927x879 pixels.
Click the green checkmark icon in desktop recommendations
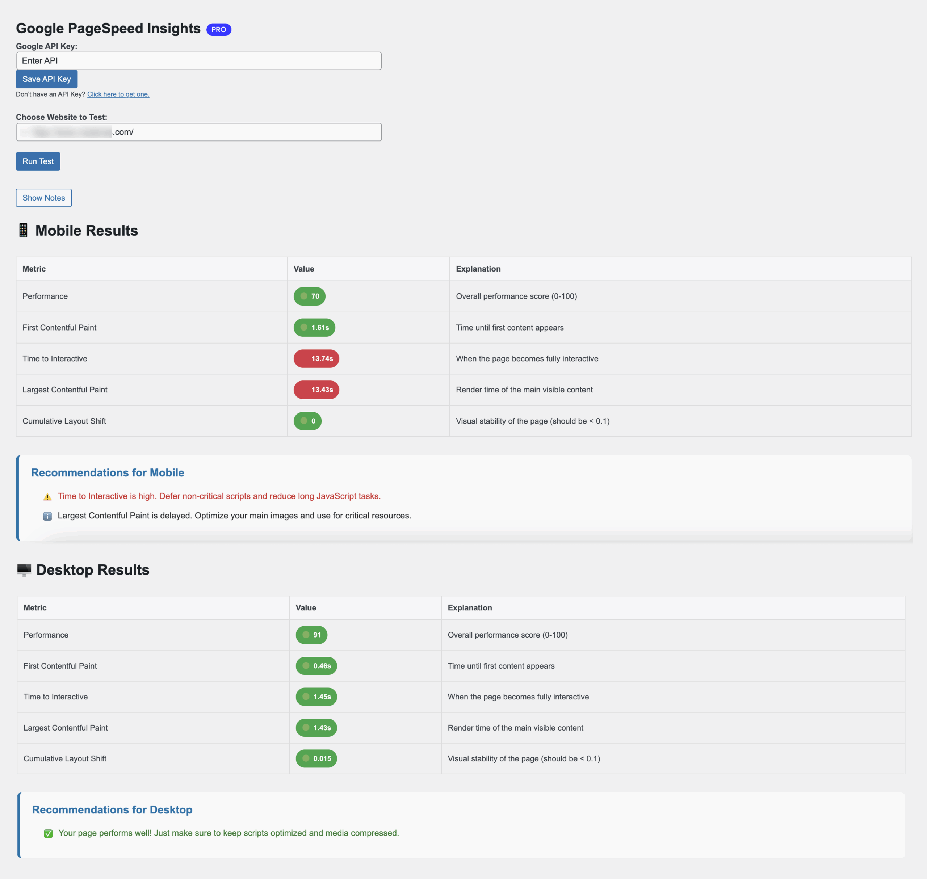[48, 833]
